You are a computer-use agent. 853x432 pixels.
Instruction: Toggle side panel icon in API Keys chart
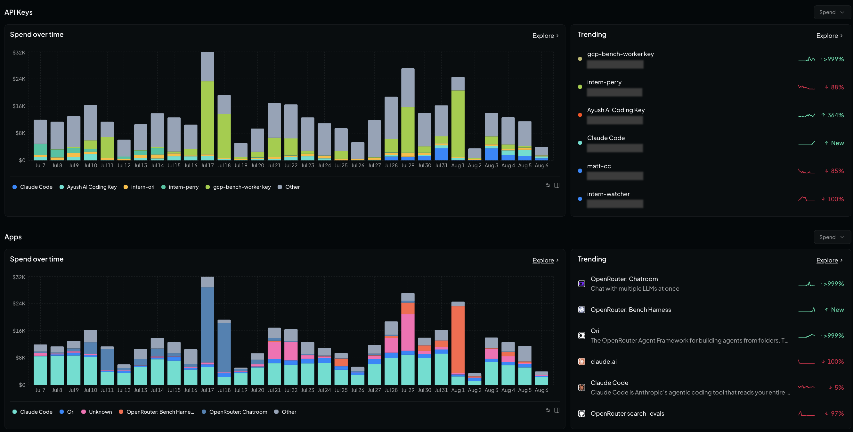tap(557, 185)
